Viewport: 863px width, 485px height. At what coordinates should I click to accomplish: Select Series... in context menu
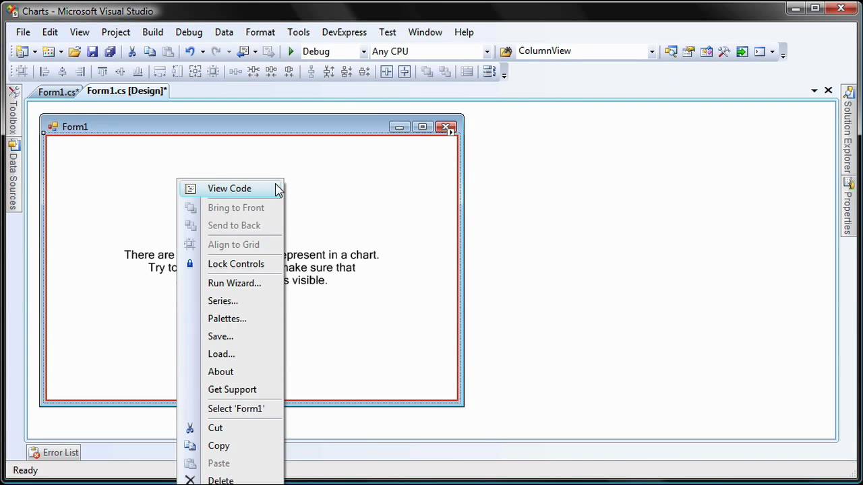click(x=231, y=301)
